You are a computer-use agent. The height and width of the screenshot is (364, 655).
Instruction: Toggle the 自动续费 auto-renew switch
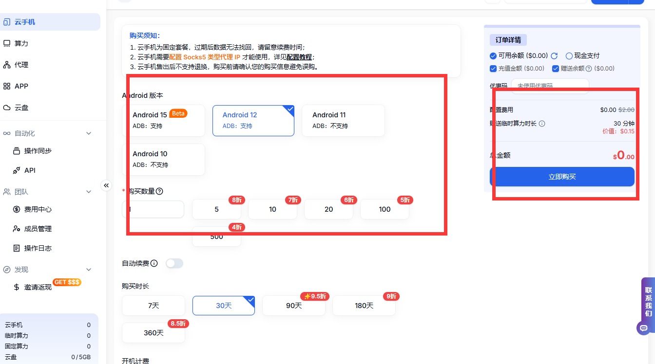click(174, 263)
